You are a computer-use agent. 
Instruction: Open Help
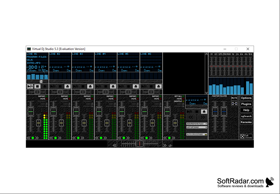coord(246,110)
